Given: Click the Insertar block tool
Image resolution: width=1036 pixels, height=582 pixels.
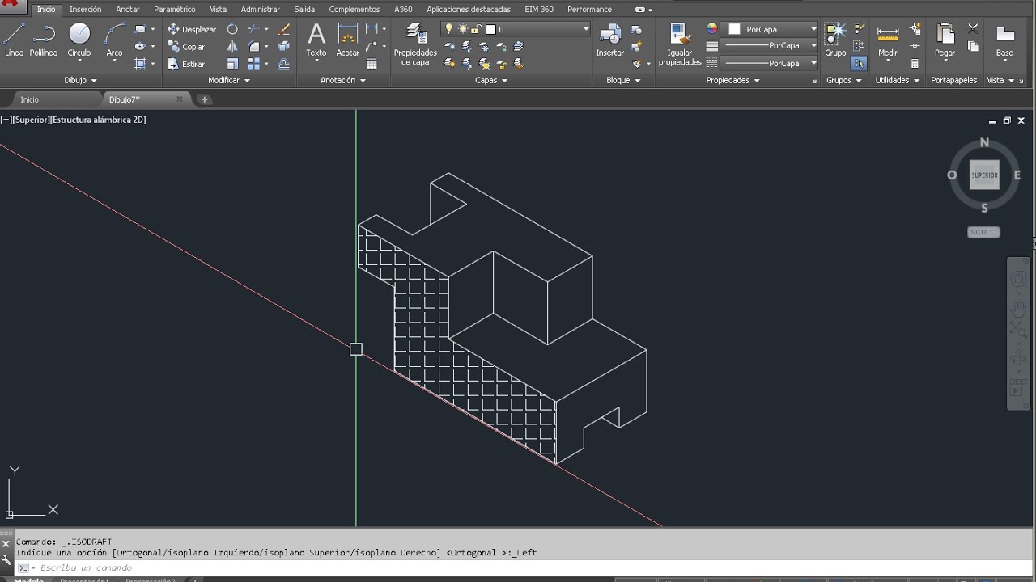Looking at the screenshot, I should click(609, 40).
